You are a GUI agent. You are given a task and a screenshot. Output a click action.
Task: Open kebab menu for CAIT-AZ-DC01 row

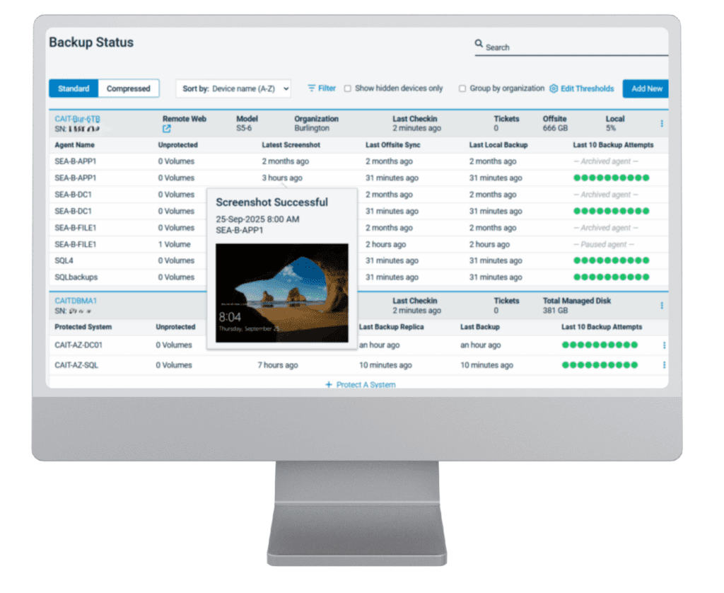(664, 345)
